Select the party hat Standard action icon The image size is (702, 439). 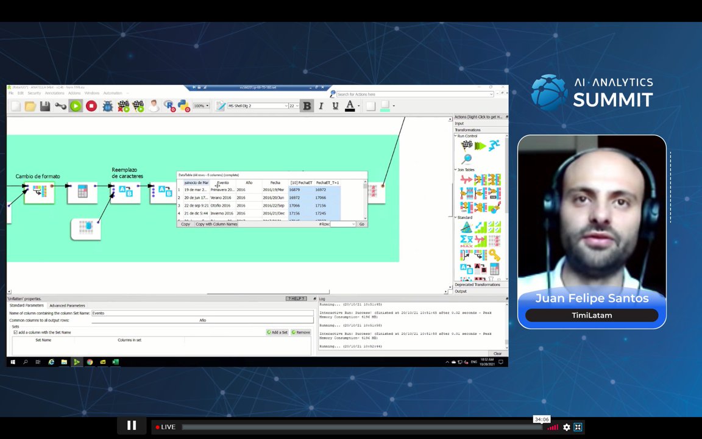(467, 227)
